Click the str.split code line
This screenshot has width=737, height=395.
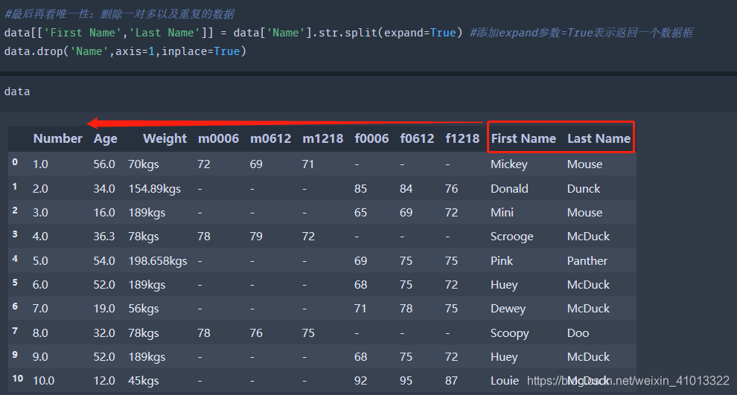[348, 33]
